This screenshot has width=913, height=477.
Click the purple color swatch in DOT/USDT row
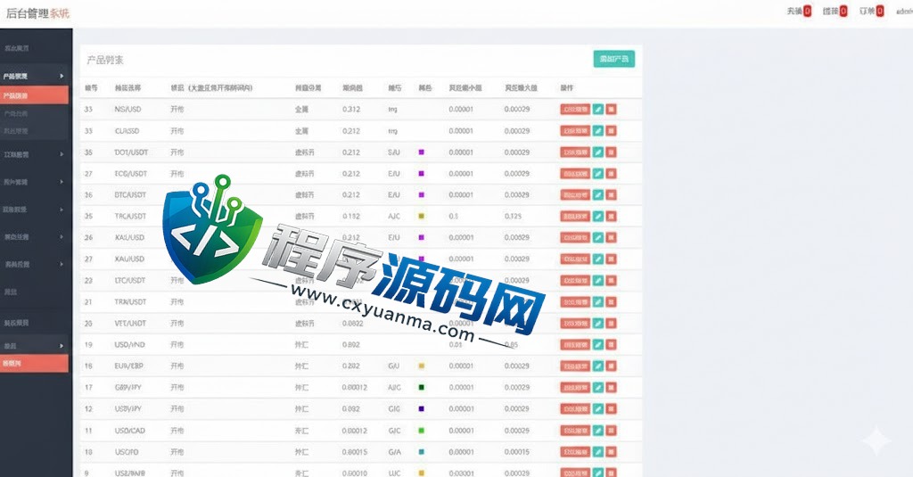tap(422, 152)
